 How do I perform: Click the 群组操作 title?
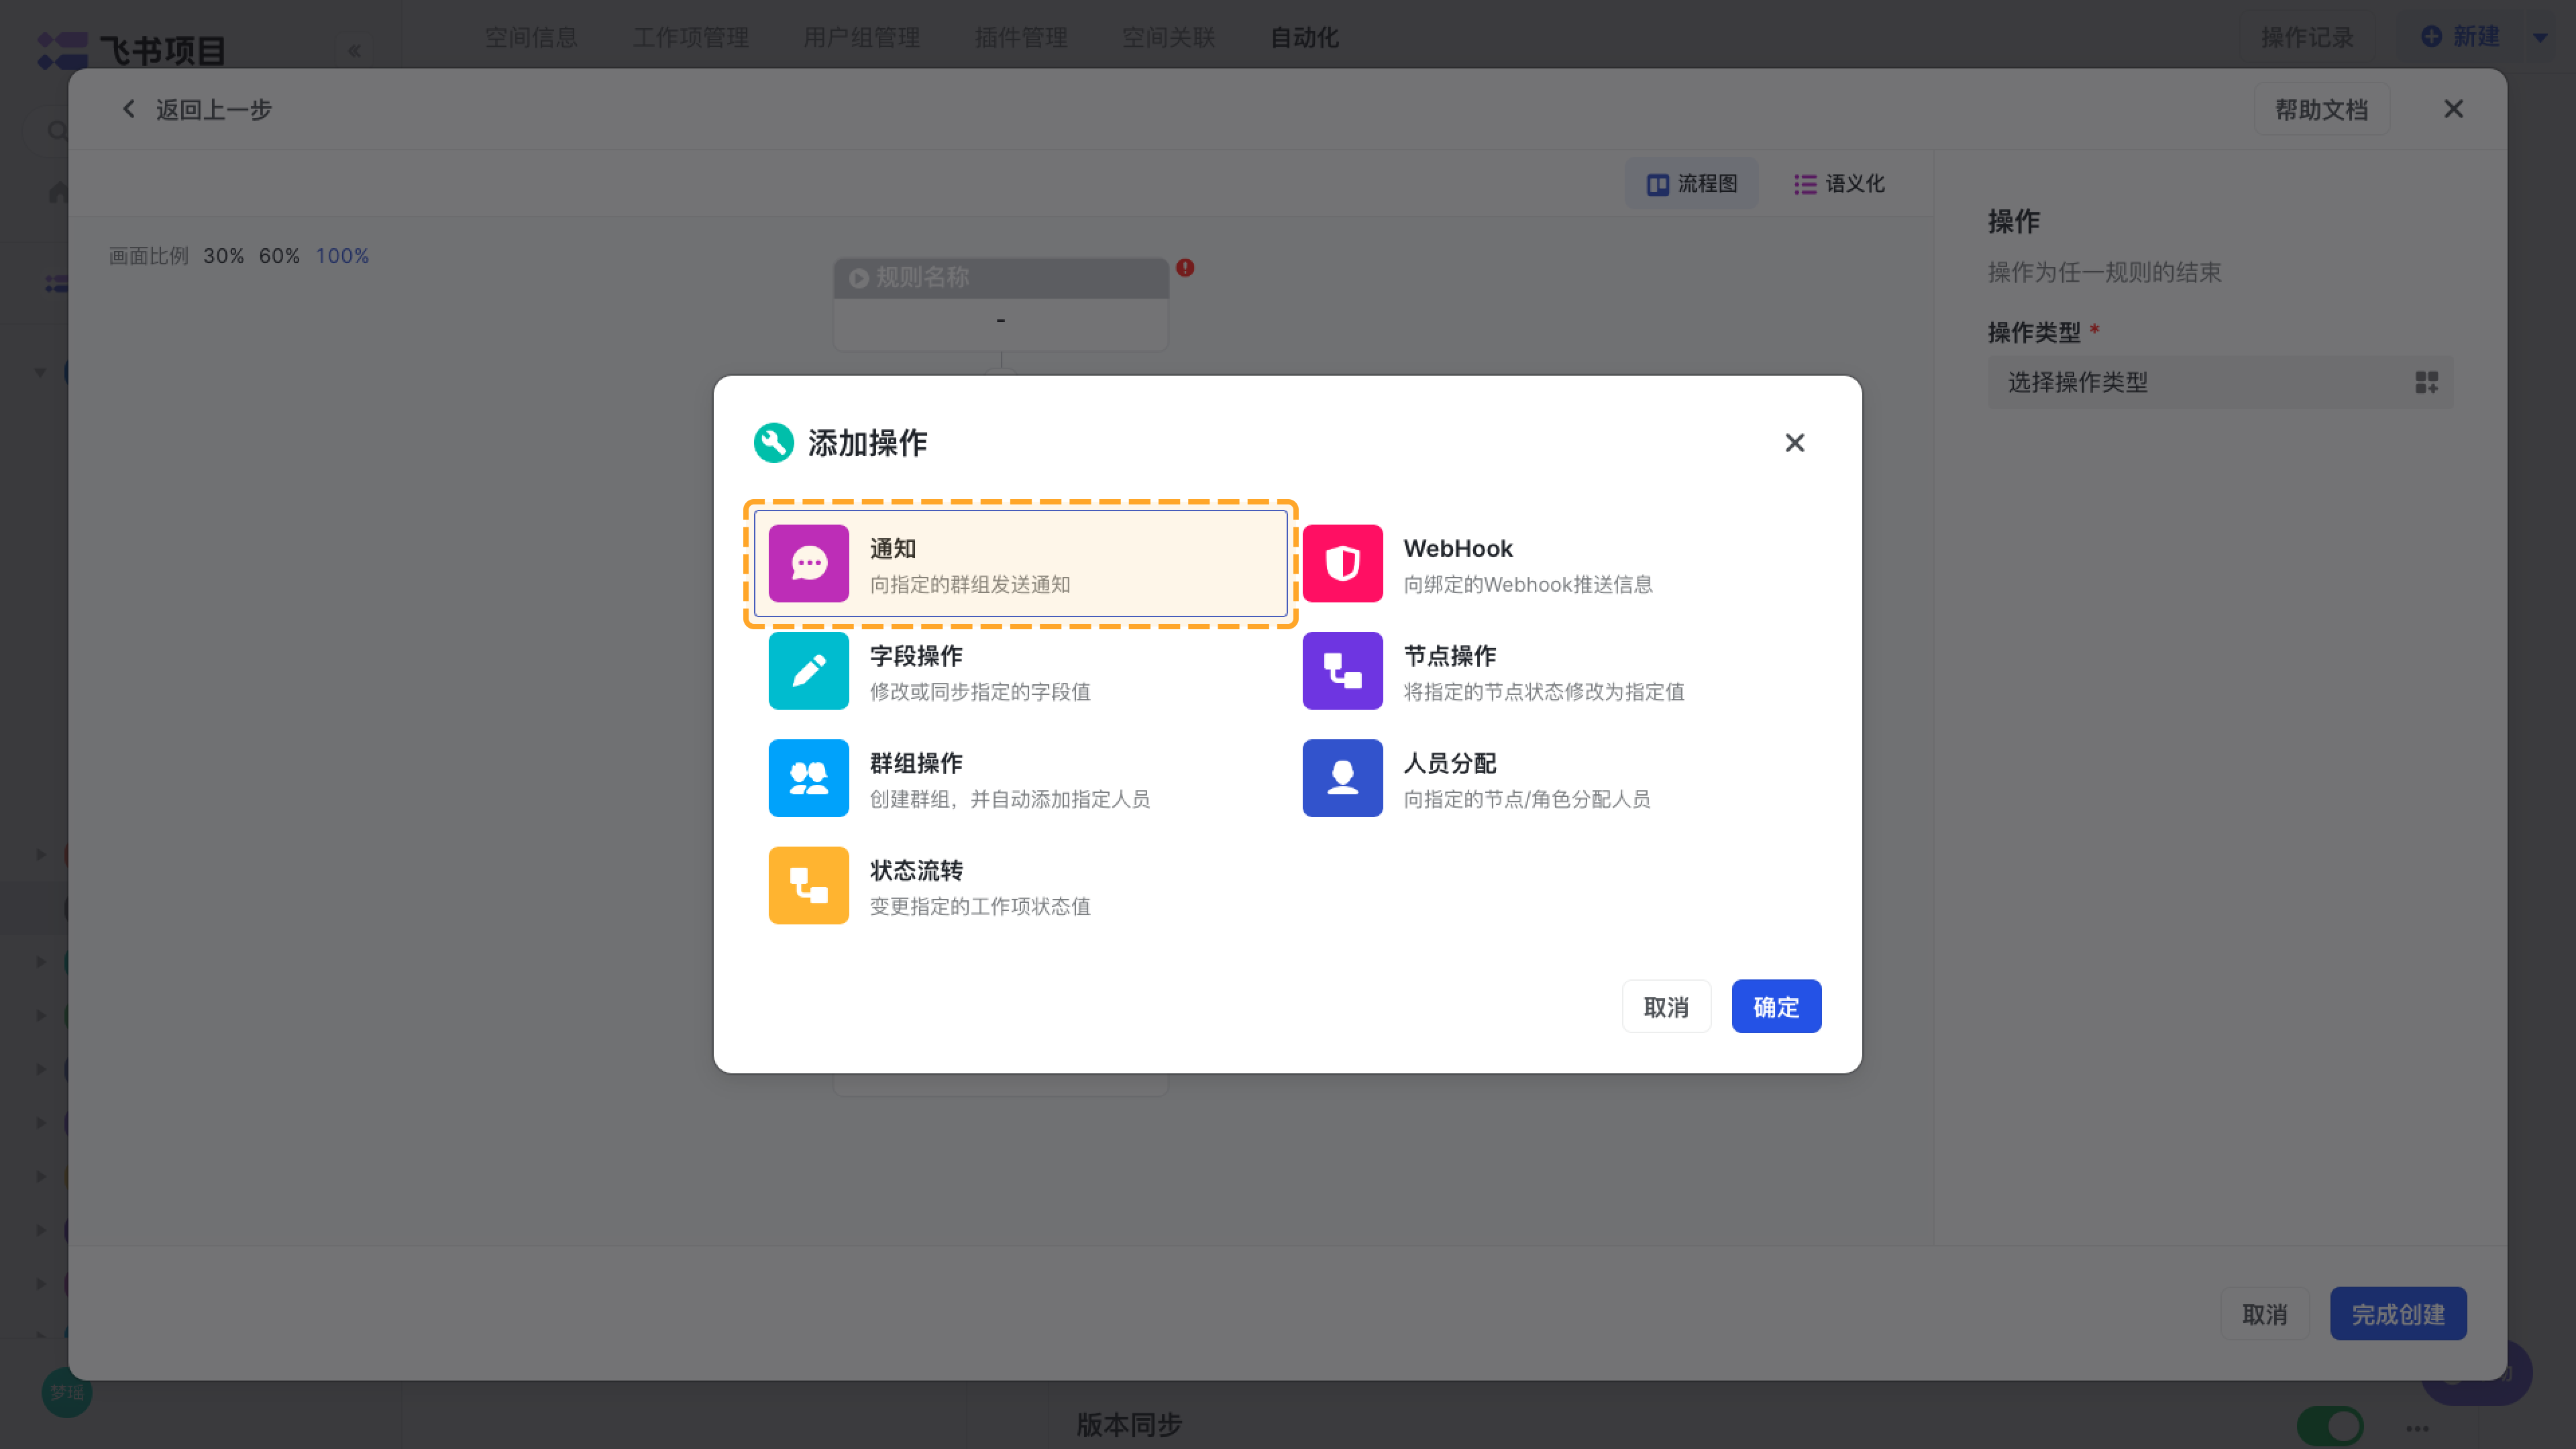click(x=916, y=763)
